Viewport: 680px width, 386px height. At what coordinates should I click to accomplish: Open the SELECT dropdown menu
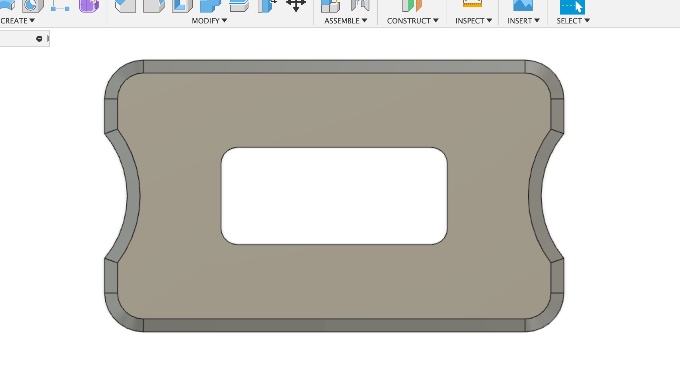[x=573, y=21]
